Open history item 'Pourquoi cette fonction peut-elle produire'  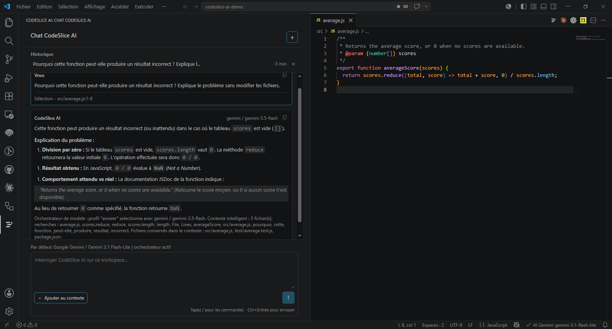(x=117, y=64)
